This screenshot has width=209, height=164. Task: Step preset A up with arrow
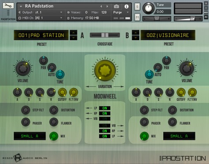tap(73, 33)
